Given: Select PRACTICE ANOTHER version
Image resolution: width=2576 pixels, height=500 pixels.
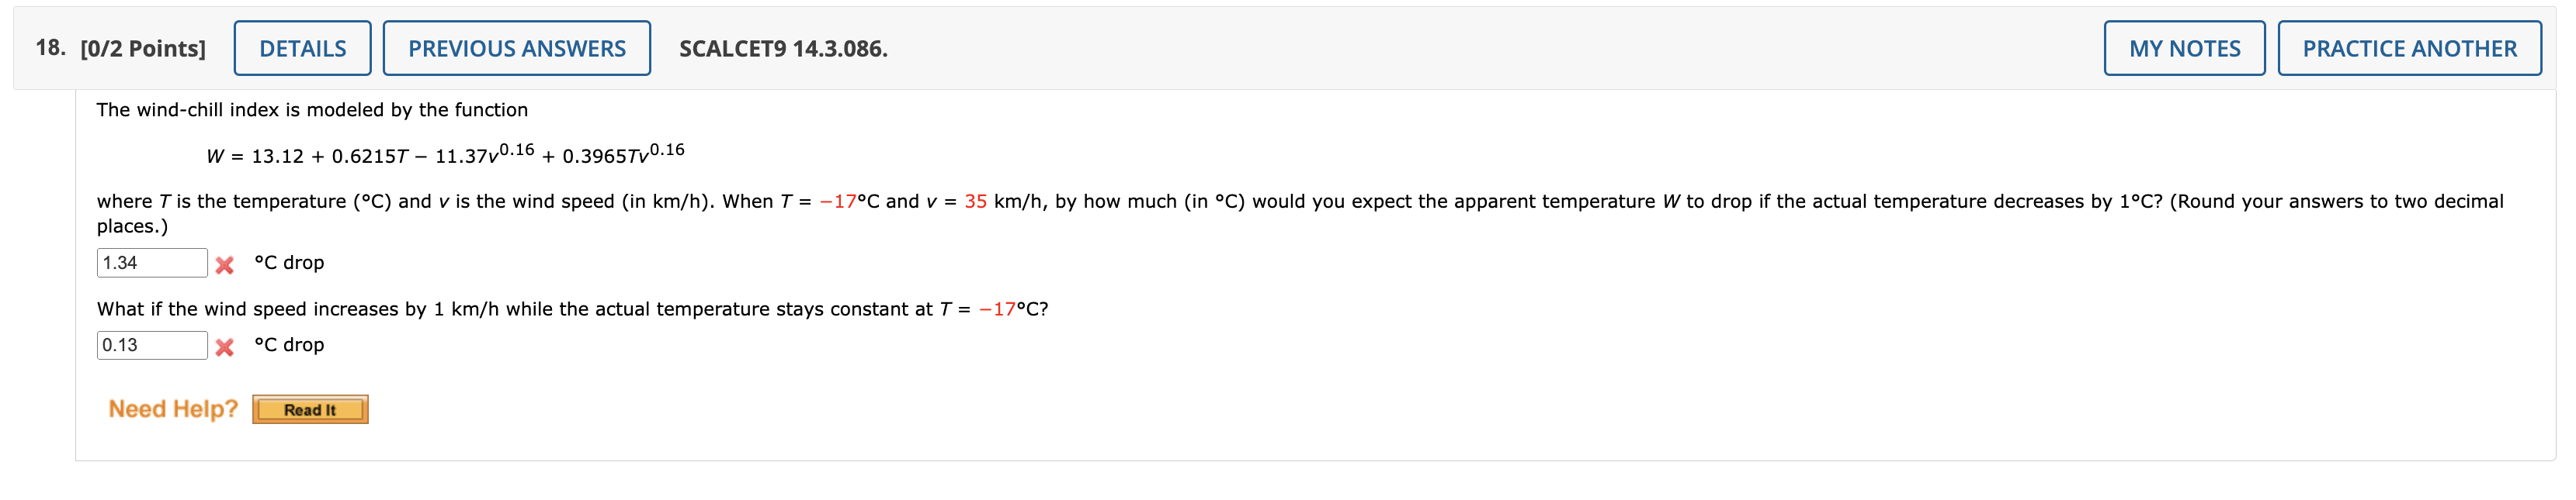Looking at the screenshot, I should click(2409, 48).
